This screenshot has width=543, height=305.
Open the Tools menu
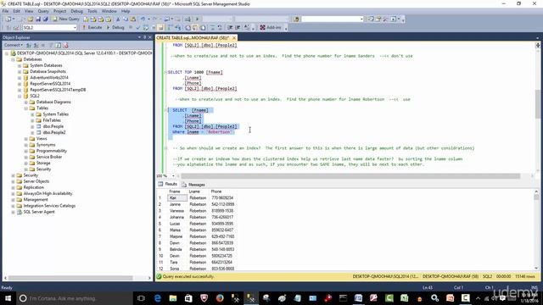[x=92, y=11]
